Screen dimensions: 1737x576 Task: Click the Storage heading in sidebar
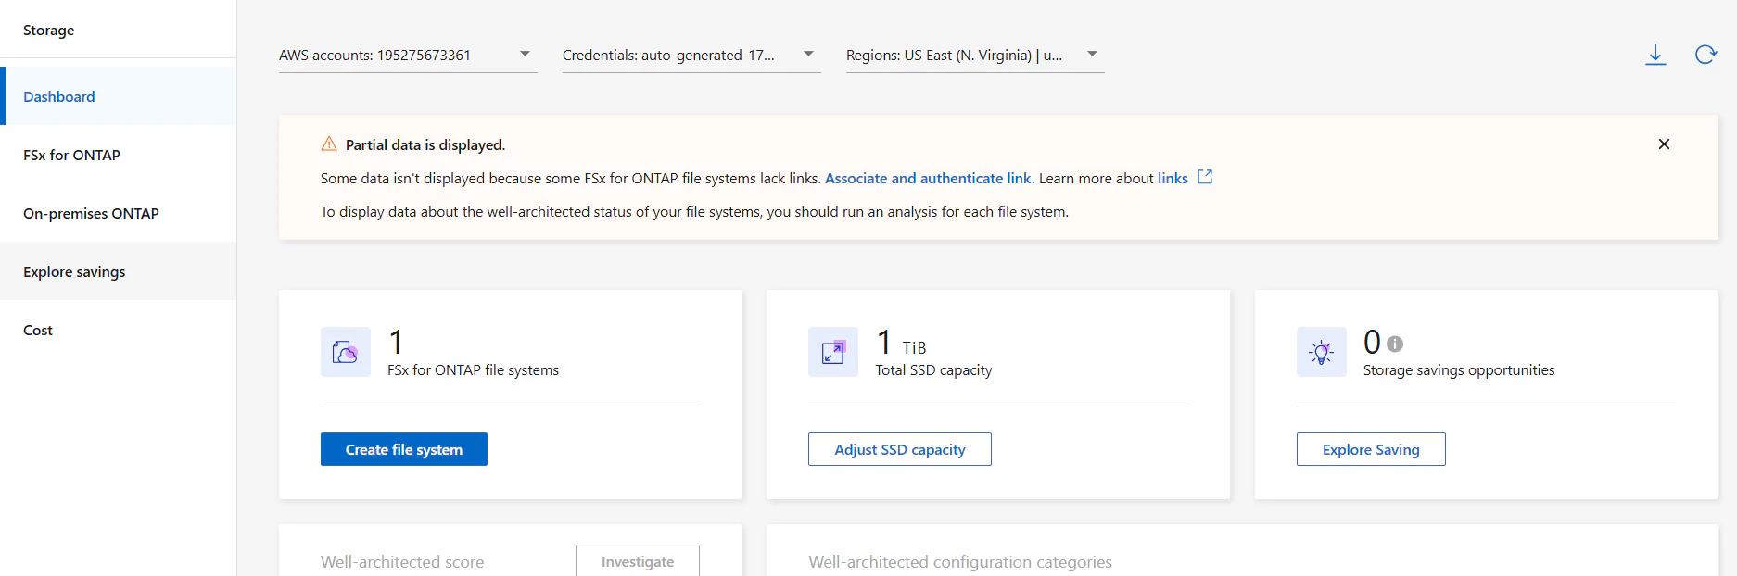coord(49,30)
